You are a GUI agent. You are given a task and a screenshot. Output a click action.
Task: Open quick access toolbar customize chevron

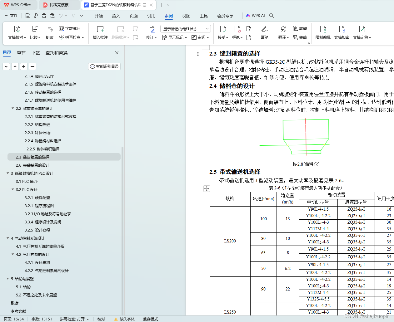(x=82, y=16)
